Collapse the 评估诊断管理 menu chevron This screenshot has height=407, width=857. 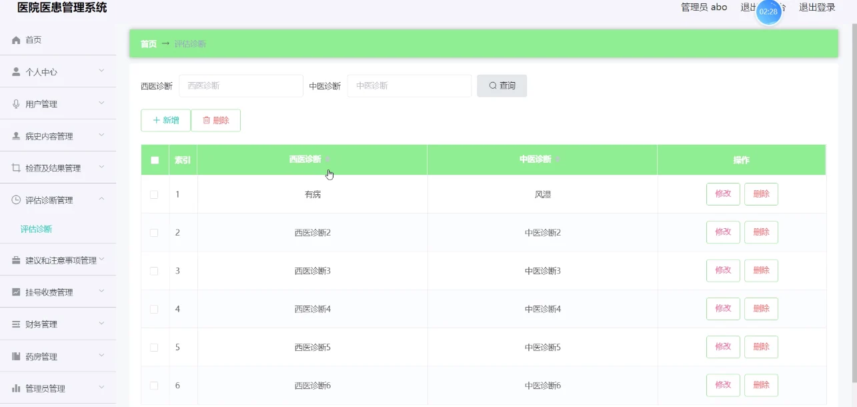click(101, 199)
